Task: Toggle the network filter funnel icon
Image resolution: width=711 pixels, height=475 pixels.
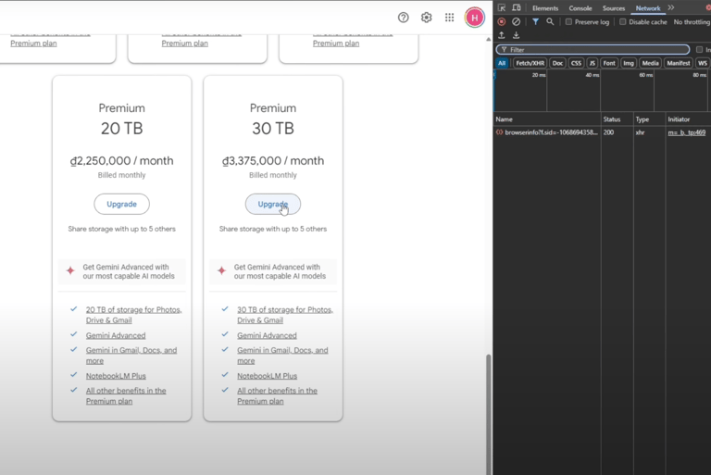Action: [x=535, y=21]
